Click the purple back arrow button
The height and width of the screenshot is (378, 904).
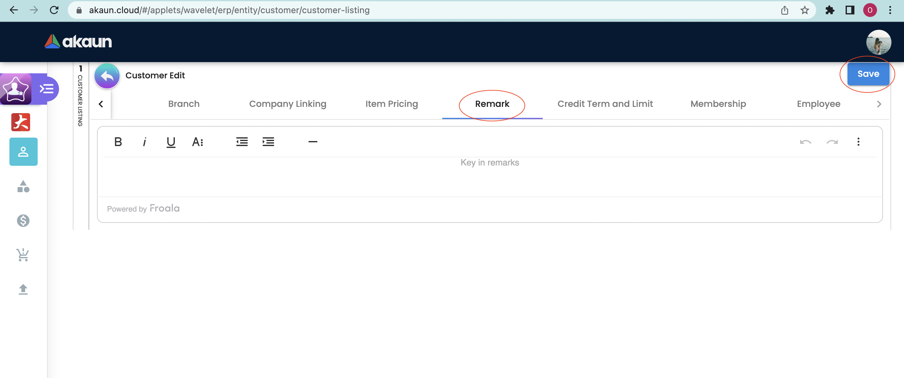(x=107, y=76)
